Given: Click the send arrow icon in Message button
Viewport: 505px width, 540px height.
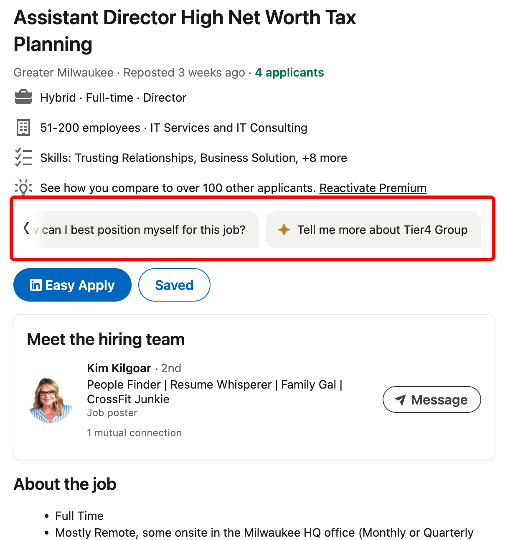Looking at the screenshot, I should pyautogui.click(x=401, y=399).
